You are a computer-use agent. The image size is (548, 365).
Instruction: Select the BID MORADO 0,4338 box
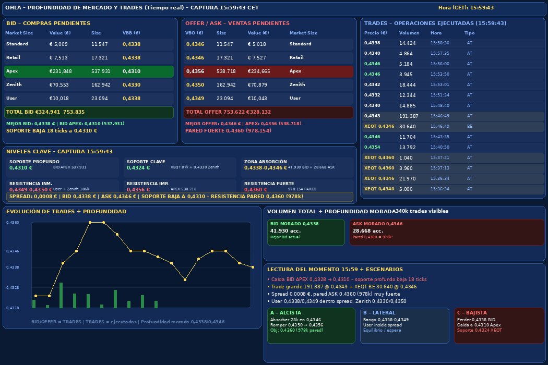[306, 232]
